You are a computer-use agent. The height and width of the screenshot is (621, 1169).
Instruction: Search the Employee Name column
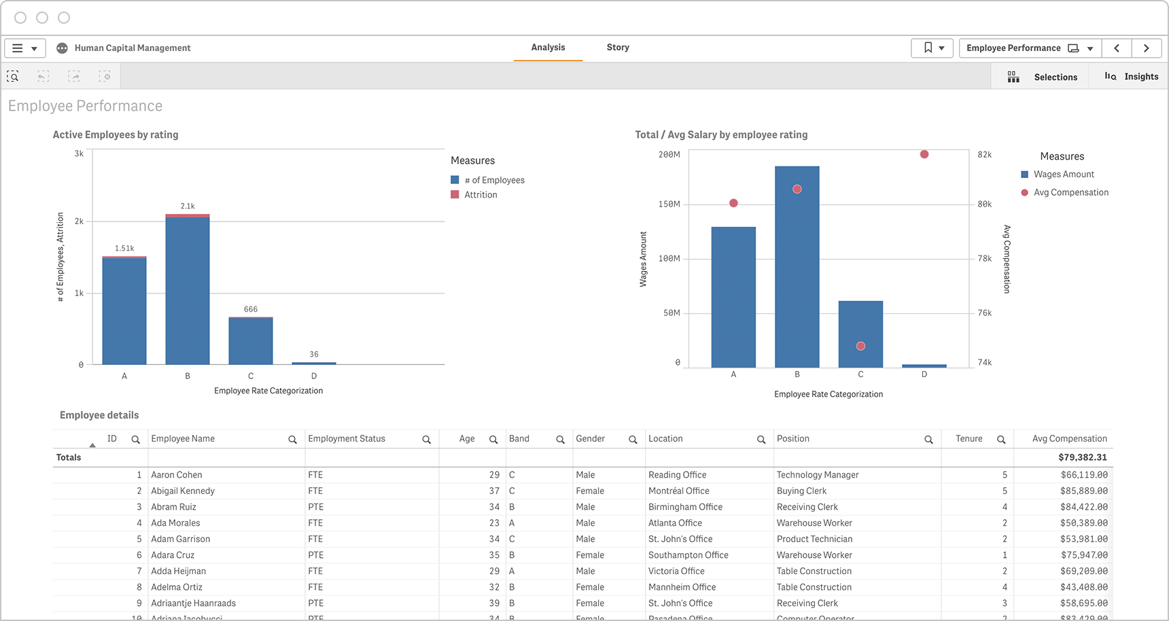click(292, 440)
